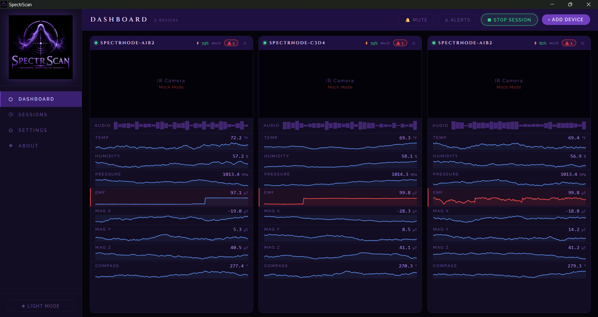Click the Settings gear icon in sidebar

point(11,130)
